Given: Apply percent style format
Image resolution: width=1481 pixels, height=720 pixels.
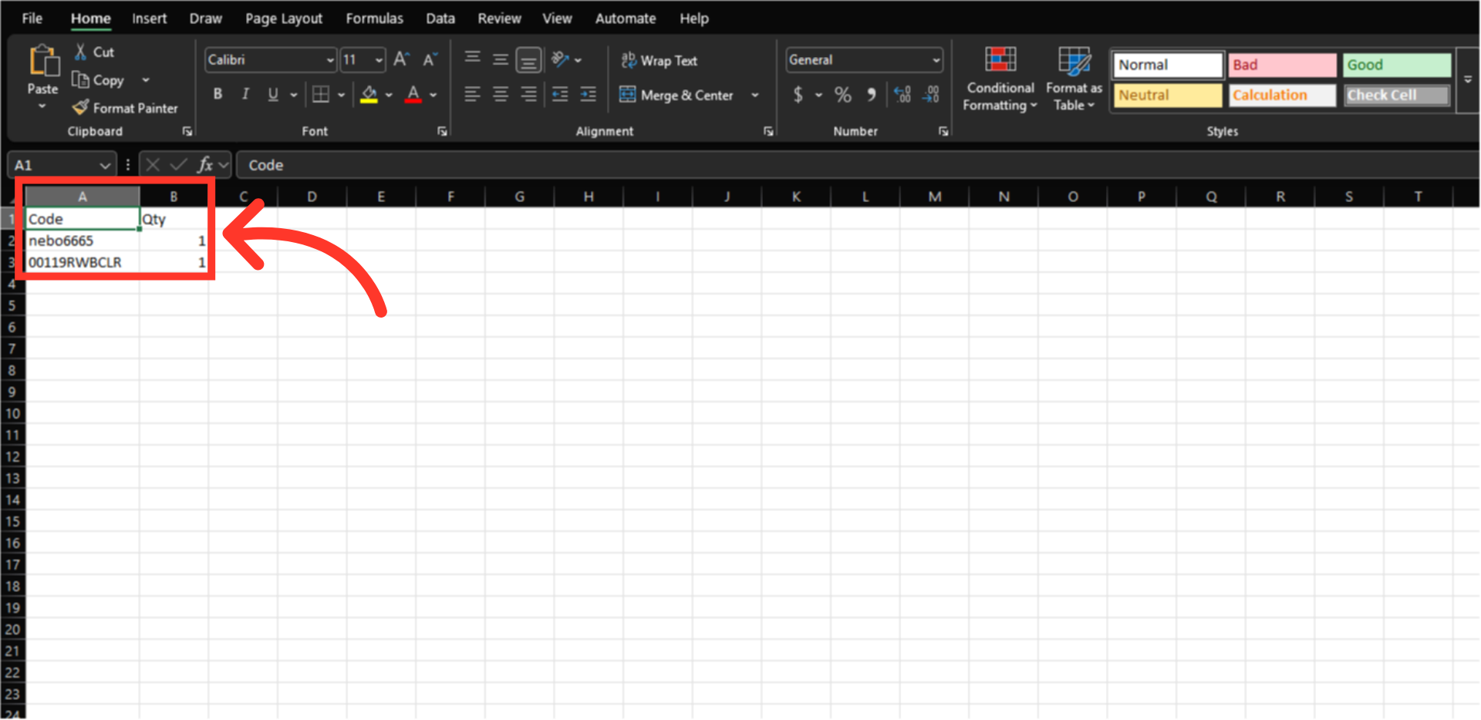Looking at the screenshot, I should 843,94.
